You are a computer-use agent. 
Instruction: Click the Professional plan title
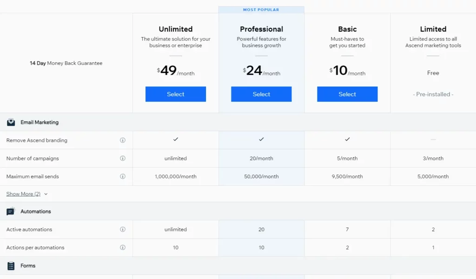(261, 29)
